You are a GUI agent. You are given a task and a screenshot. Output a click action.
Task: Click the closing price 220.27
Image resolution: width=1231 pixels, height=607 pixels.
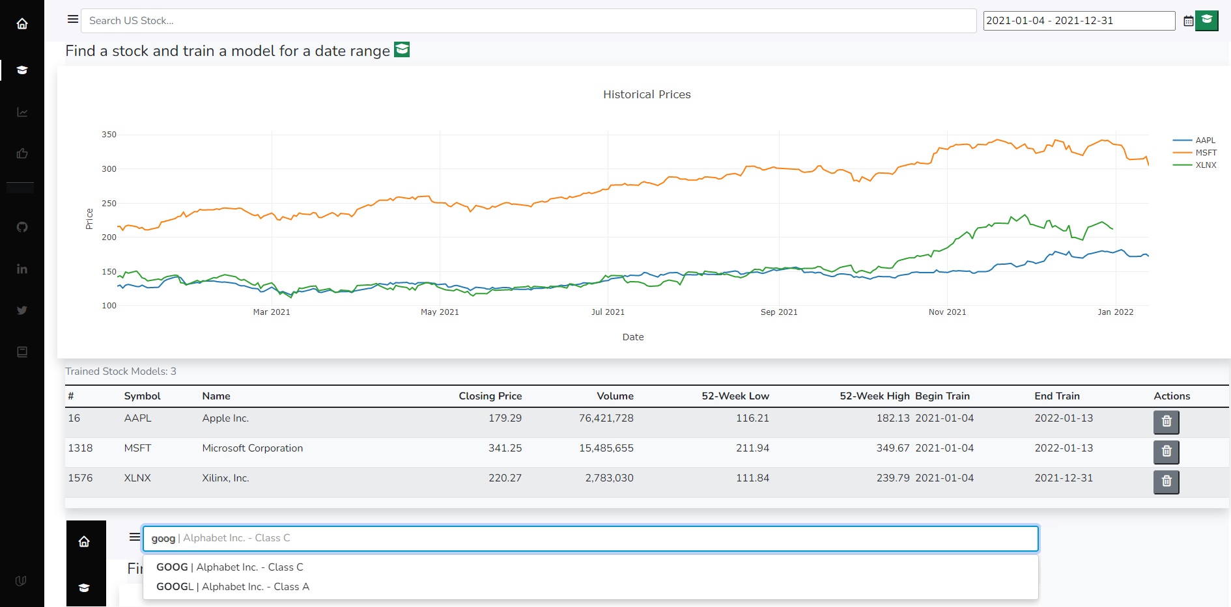click(x=505, y=478)
